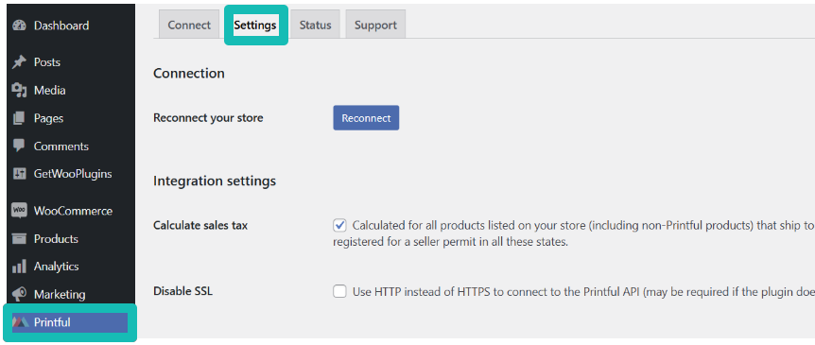Click the Products archive box icon
Viewport: 815px width, 345px height.
(x=19, y=239)
